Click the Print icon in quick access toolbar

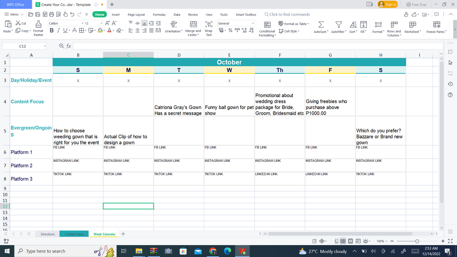point(52,14)
